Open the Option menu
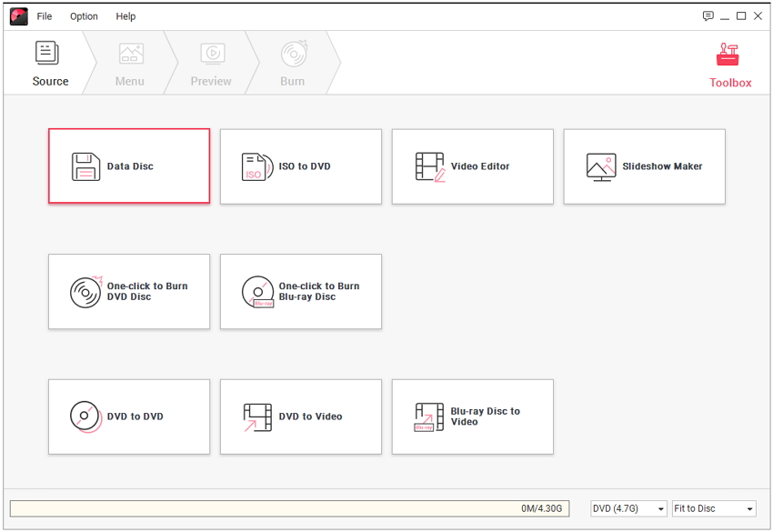The height and width of the screenshot is (532, 773). [x=84, y=16]
